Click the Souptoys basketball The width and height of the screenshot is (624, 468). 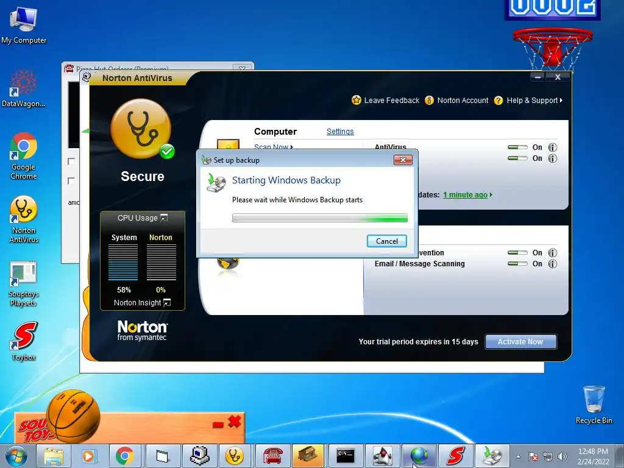pos(73,416)
